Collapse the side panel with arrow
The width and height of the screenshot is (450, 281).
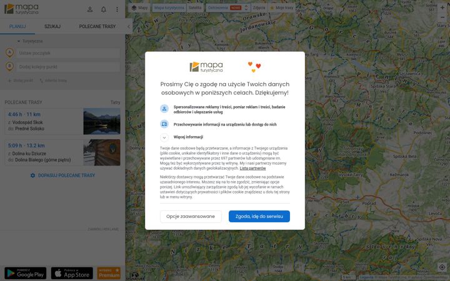pos(129,26)
